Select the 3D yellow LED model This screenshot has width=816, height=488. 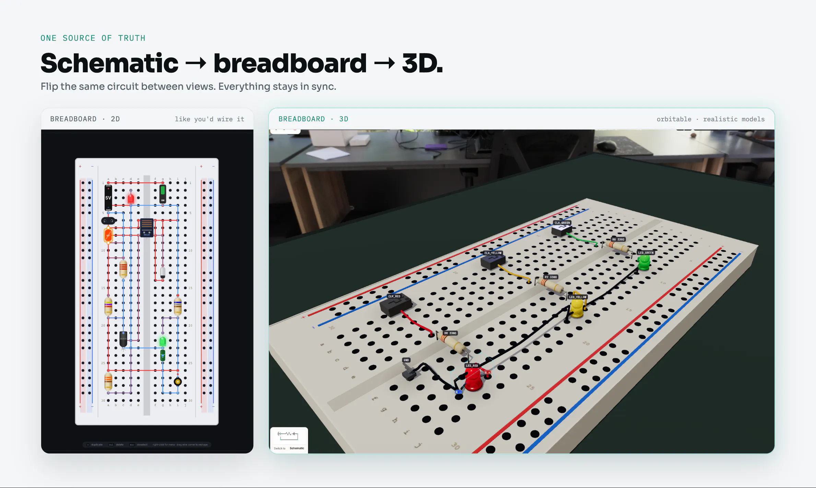click(577, 308)
